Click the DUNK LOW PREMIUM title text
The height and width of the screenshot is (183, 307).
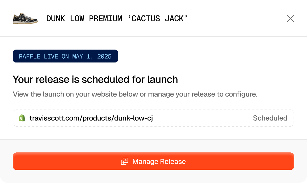[x=117, y=19]
